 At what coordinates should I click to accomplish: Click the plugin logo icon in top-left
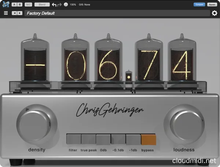tap(5, 4)
